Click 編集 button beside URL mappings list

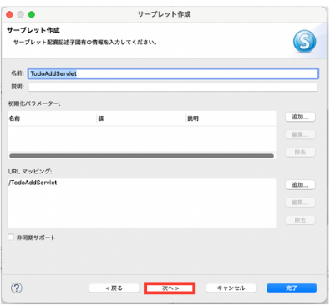click(x=300, y=203)
